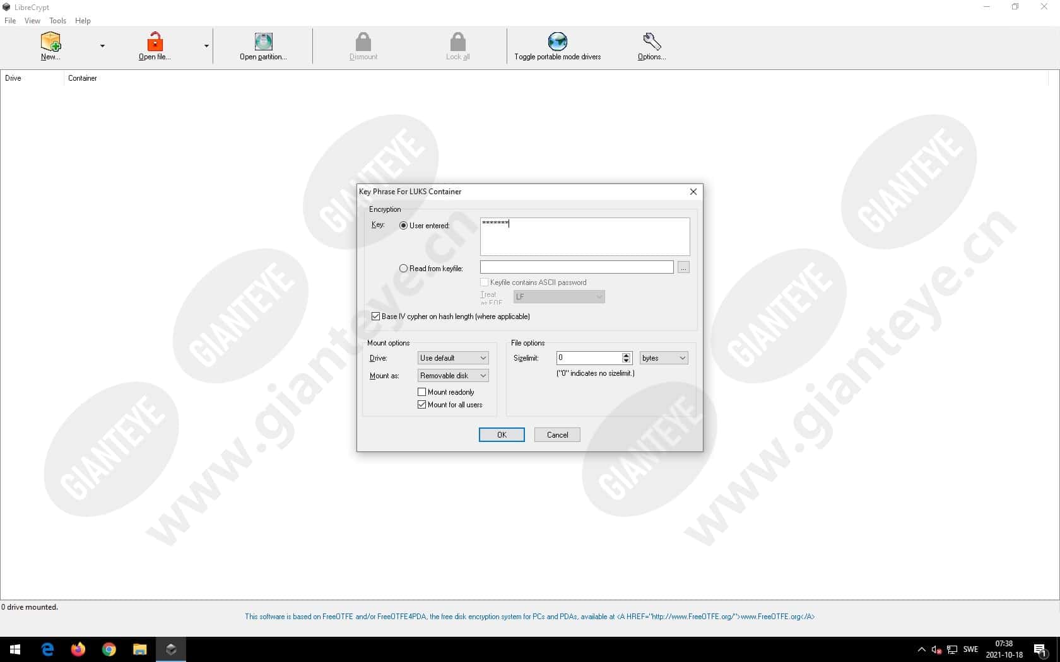Screen dimensions: 1060x662
Task: Toggle Mount for all users checkbox
Action: (x=422, y=405)
